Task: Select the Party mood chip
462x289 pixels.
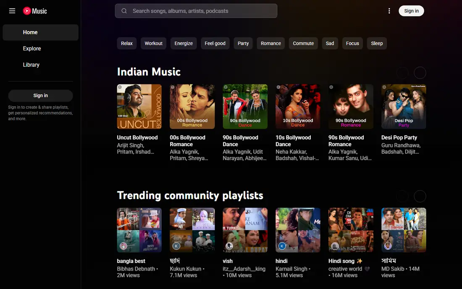Action: [x=243, y=43]
